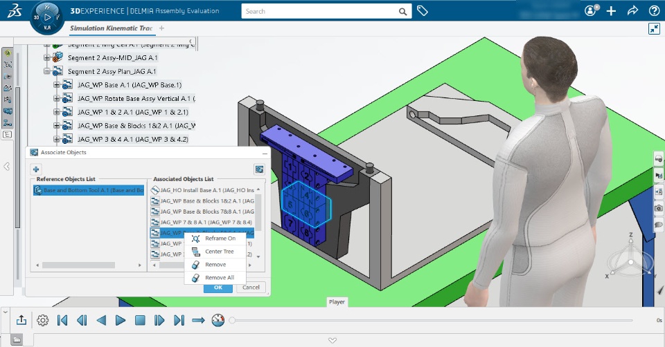665x347 pixels.
Task: Click the top-right icon in Associate Objects dialog
Action: pos(259,169)
